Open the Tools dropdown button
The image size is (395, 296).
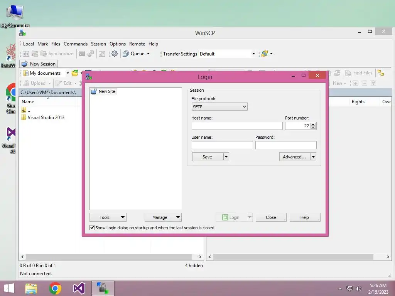click(108, 217)
